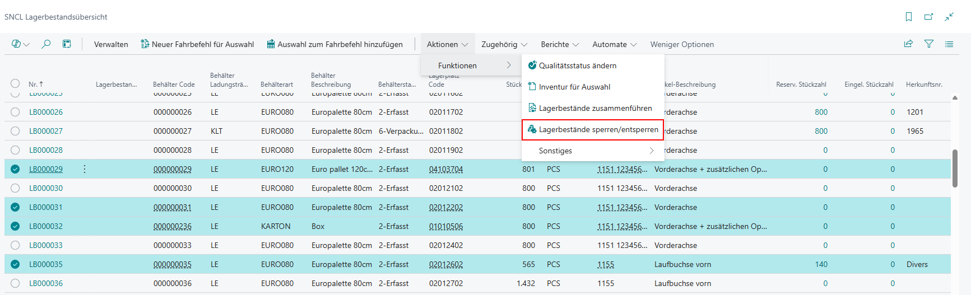Open the LB000036 record link

pos(46,283)
